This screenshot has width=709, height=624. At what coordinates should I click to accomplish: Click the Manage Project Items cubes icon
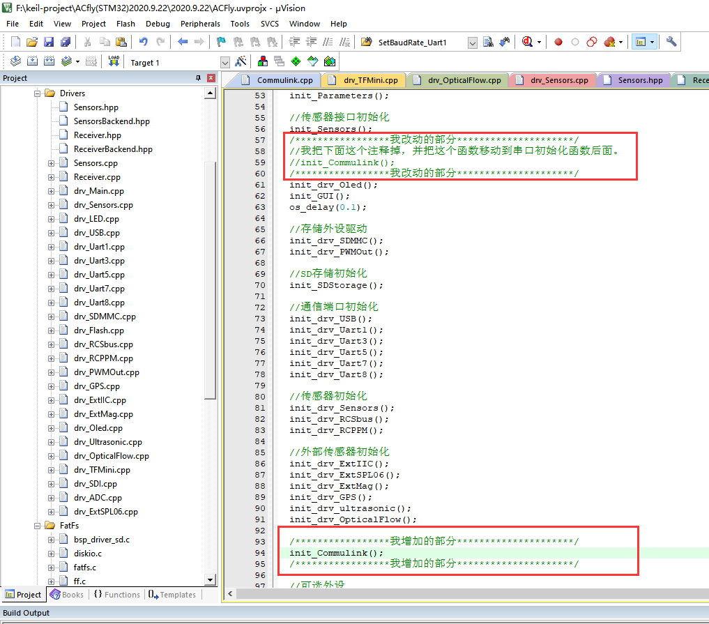[263, 61]
